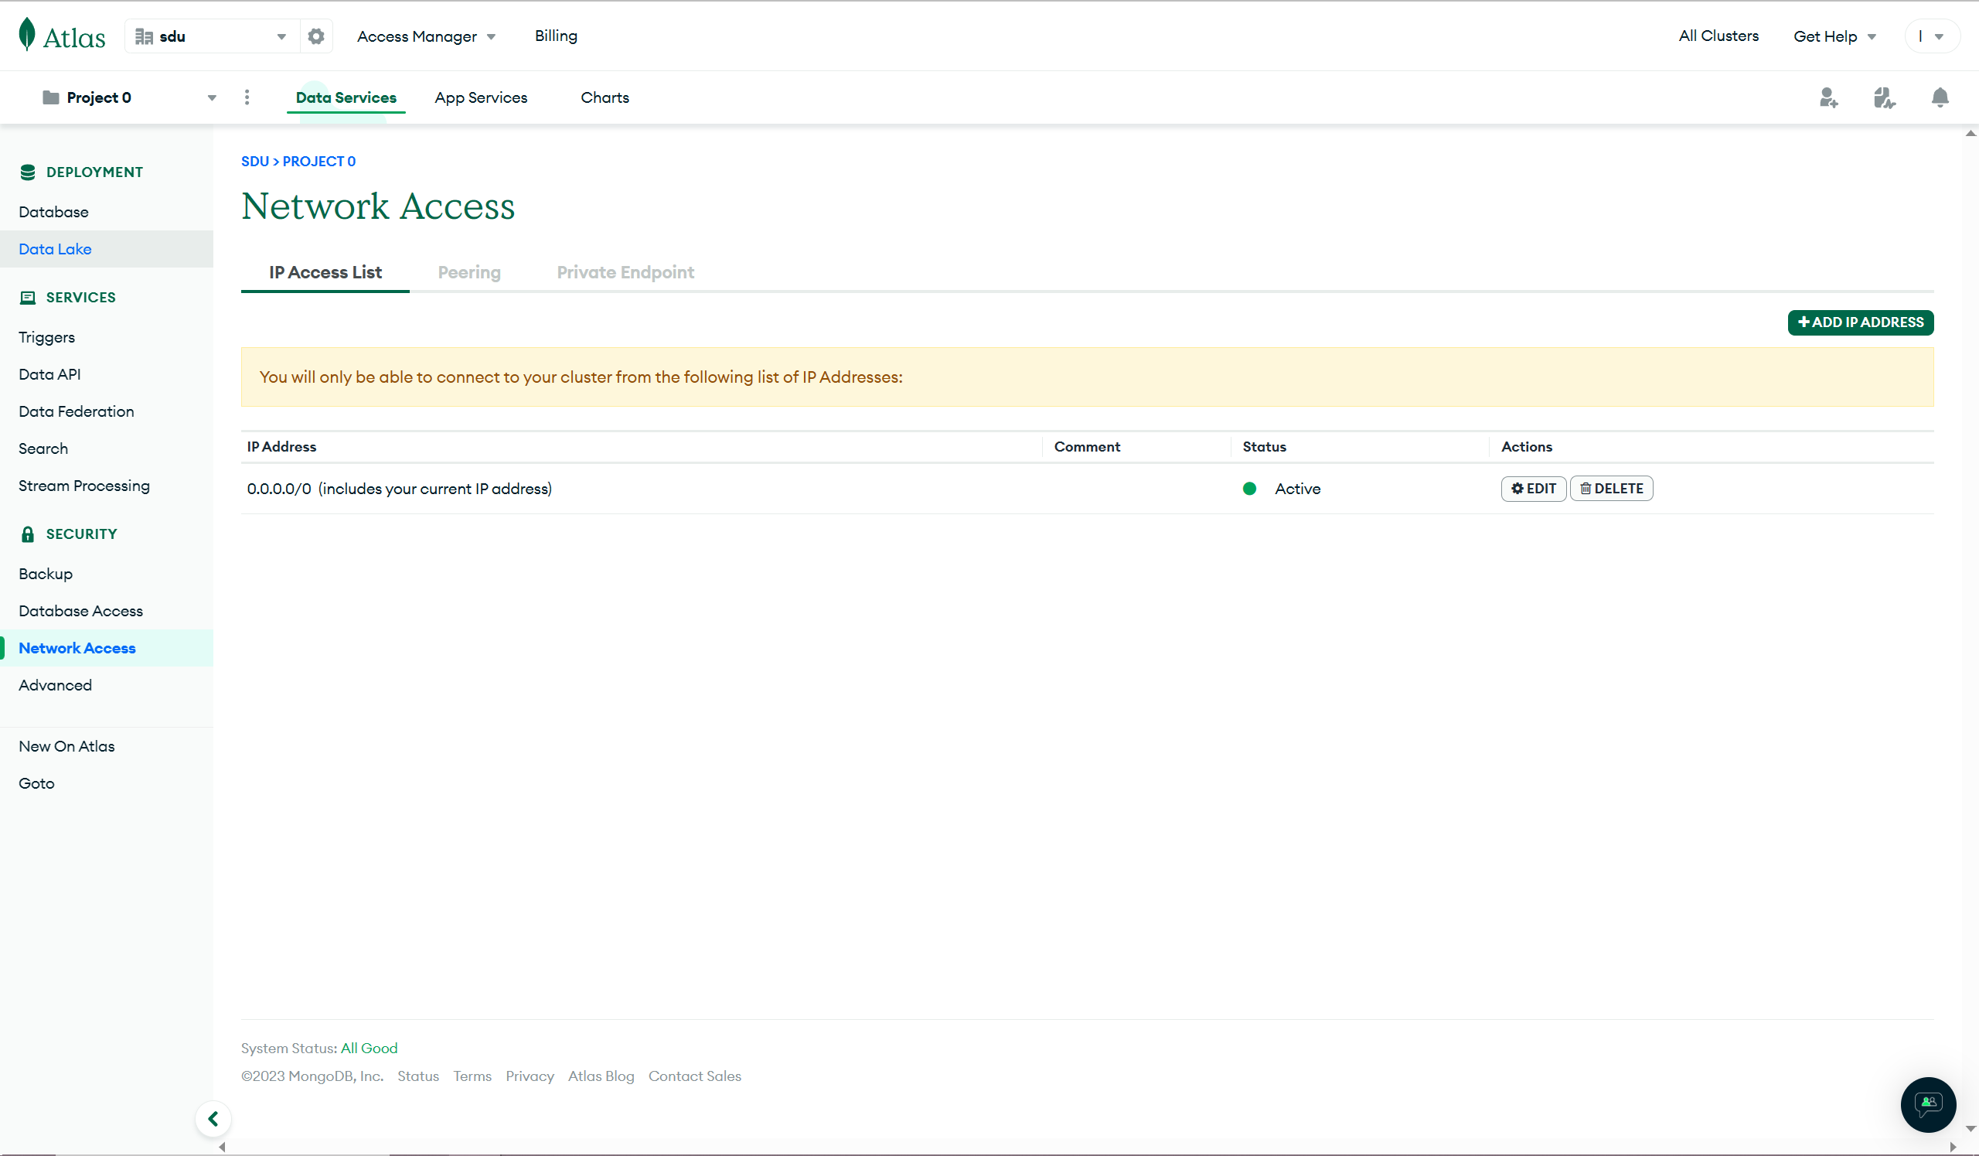Select the Private Endpoint tab
The height and width of the screenshot is (1156, 1979).
tap(625, 272)
